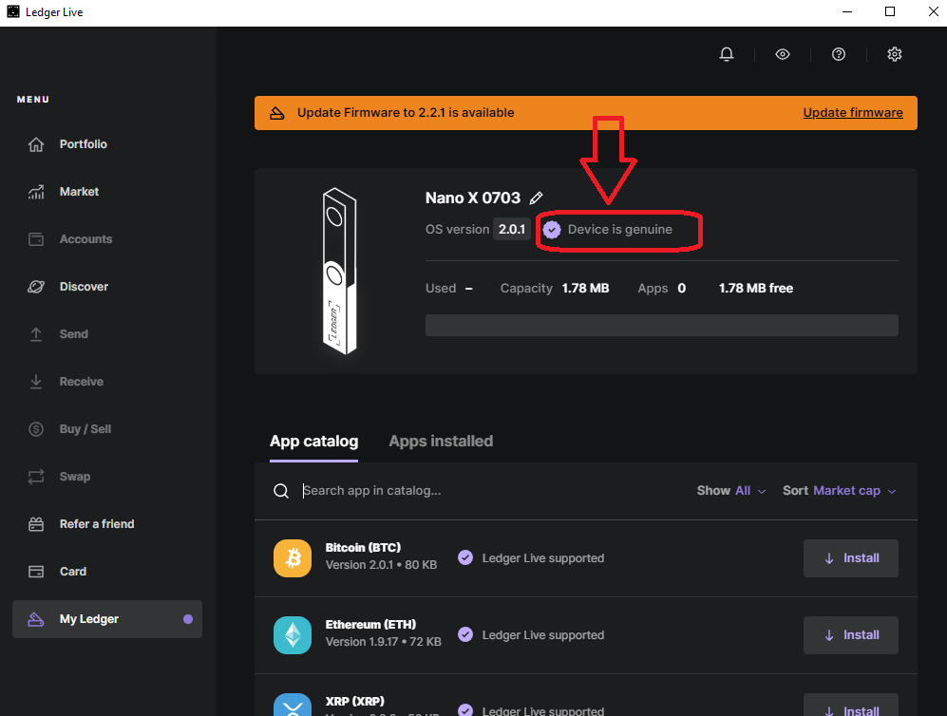The width and height of the screenshot is (947, 716).
Task: Click the Ledger Live title bar logo
Action: coord(12,11)
